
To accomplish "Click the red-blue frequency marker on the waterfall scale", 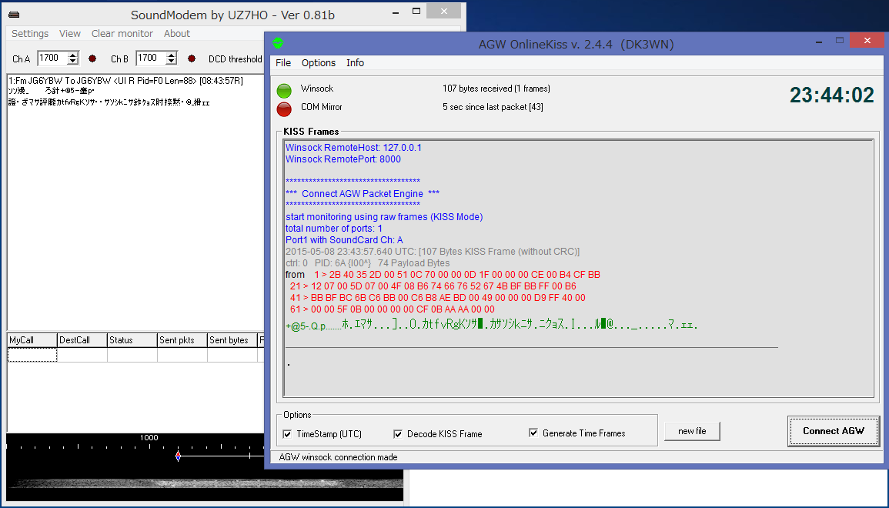I will [178, 456].
